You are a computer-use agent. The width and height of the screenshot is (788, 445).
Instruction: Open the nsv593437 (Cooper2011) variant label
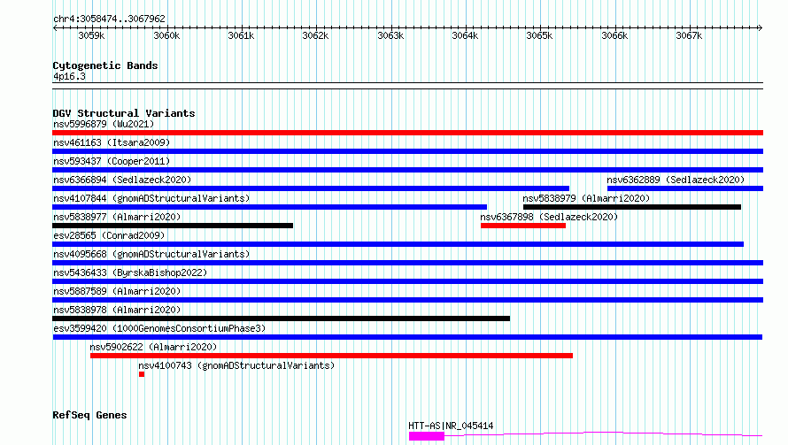point(112,161)
